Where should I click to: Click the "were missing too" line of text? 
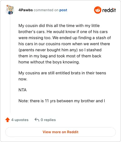tap(65, 38)
